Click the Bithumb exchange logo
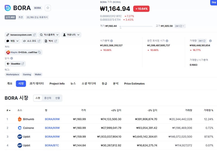The width and height of the screenshot is (217, 158). click(20, 119)
